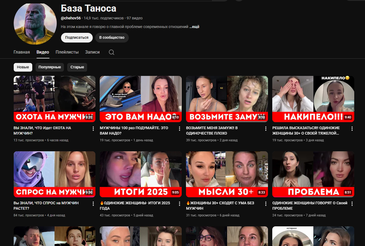Click '84 тыс. просмотров • 4 дня назад'
Viewport: 365px width, 246px height.
(39, 215)
